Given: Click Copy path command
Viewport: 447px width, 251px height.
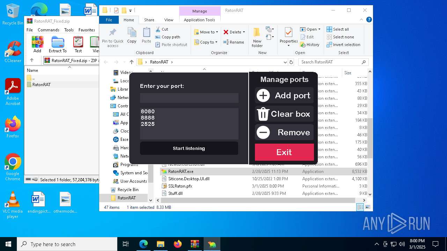Looking at the screenshot, I should (168, 37).
